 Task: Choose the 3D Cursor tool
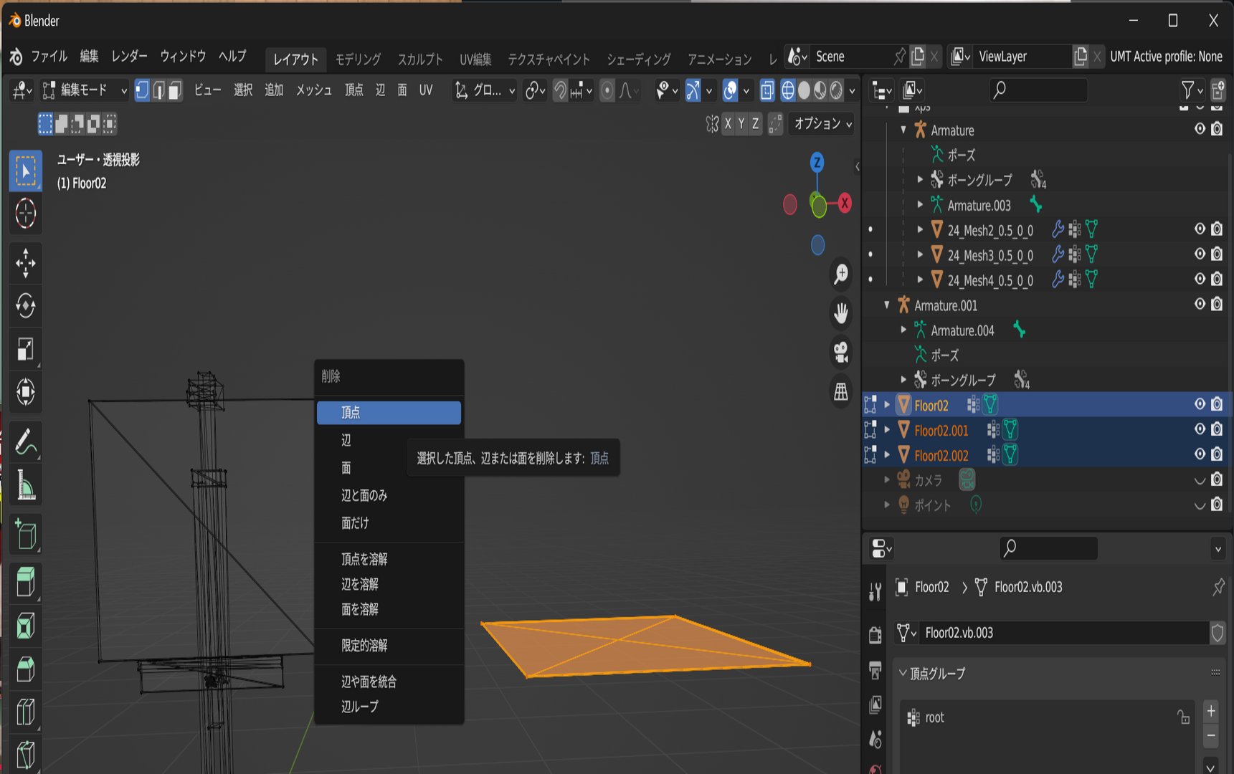pos(26,213)
